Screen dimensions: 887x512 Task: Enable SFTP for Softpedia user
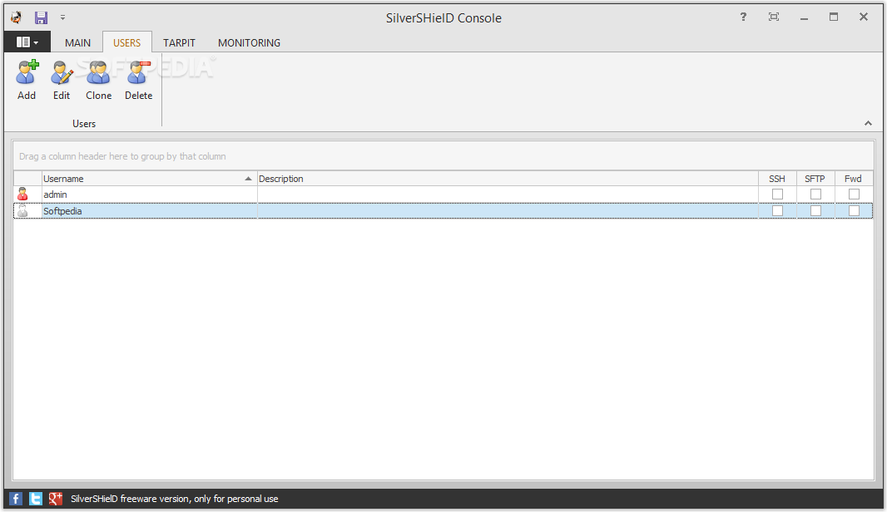(815, 211)
